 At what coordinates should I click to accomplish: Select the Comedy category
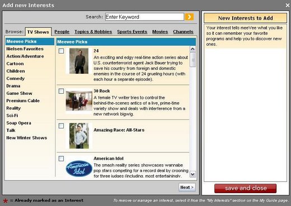point(16,79)
